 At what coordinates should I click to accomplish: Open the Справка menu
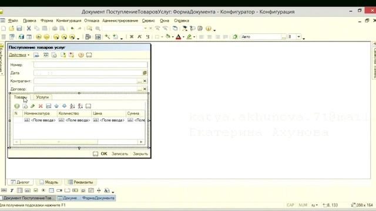182,21
